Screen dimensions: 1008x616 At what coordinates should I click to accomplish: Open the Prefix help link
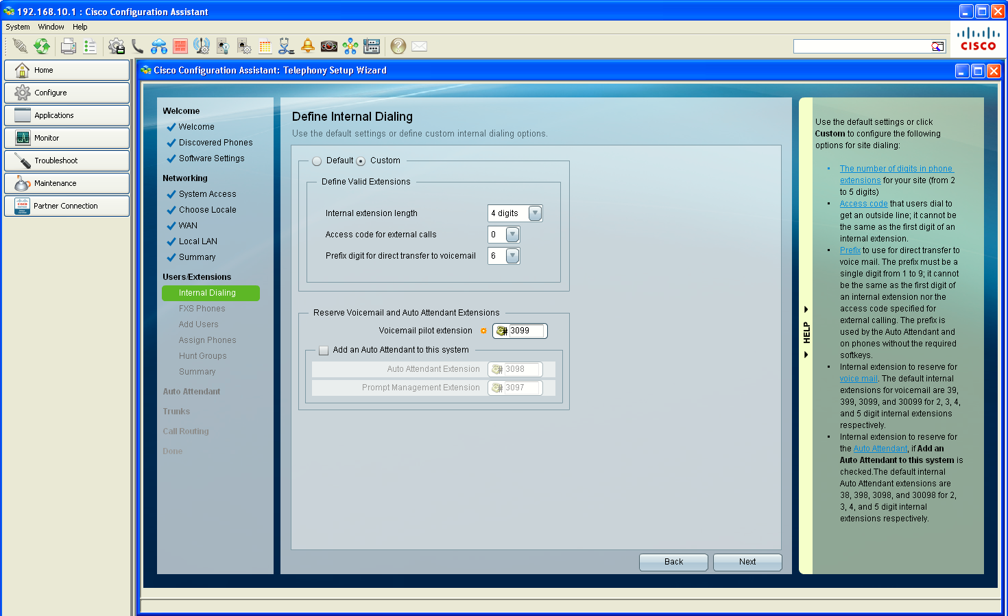(850, 250)
